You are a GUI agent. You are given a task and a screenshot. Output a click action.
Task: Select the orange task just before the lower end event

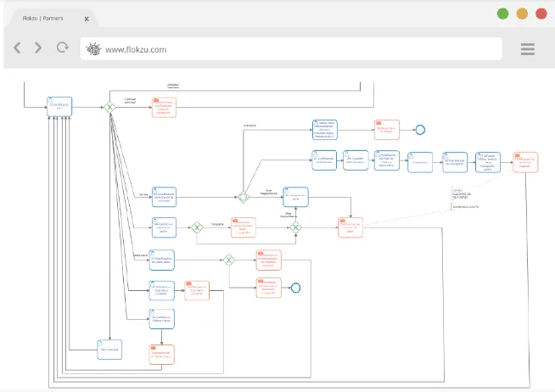pyautogui.click(x=269, y=288)
